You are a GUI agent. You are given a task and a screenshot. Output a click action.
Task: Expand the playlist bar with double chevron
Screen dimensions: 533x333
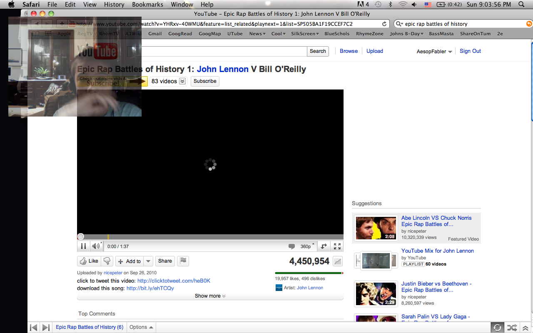(x=526, y=328)
